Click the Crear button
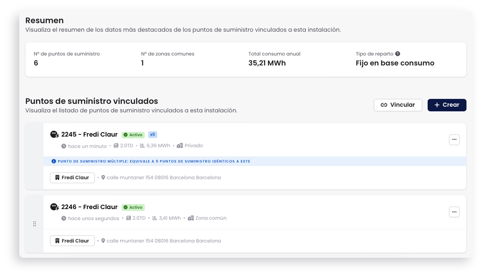The image size is (484, 277). click(447, 105)
